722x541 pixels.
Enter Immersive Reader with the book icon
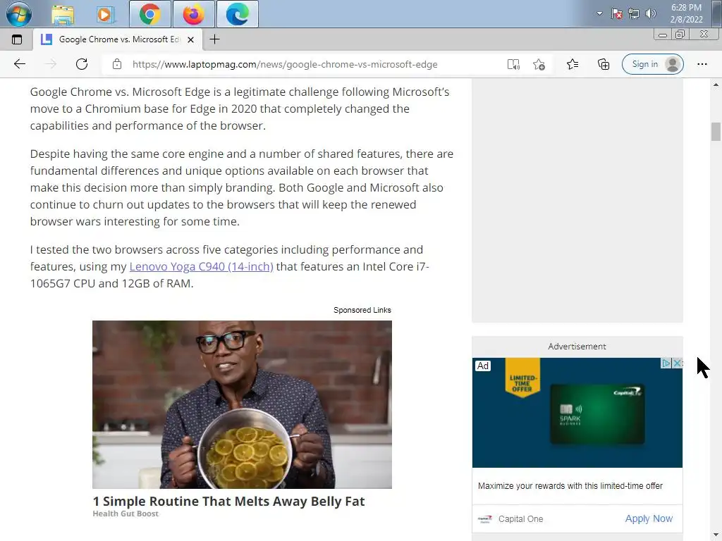513,64
